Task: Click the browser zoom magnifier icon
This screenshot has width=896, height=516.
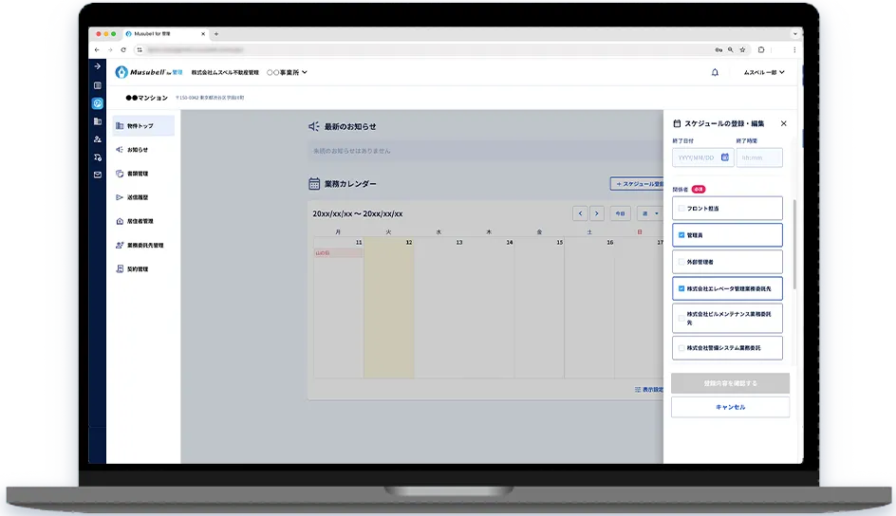Action: 730,49
